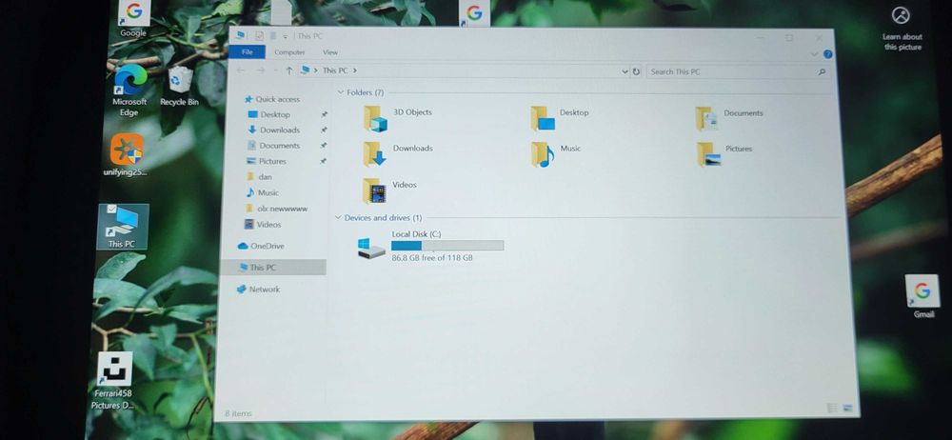The height and width of the screenshot is (440, 952).
Task: Switch to the View ribbon tab
Action: click(x=330, y=53)
